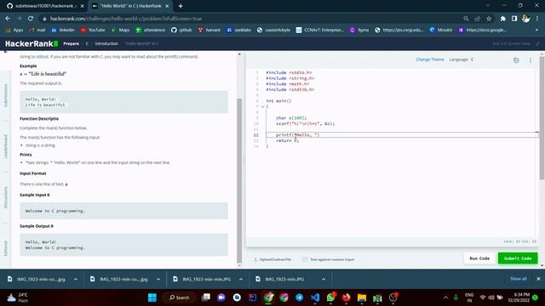Click the HackerRank logo
The height and width of the screenshot is (306, 545).
[x=32, y=43]
